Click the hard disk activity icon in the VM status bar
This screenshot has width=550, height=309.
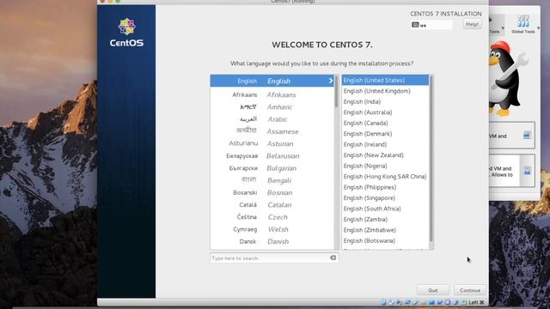pyautogui.click(x=383, y=302)
